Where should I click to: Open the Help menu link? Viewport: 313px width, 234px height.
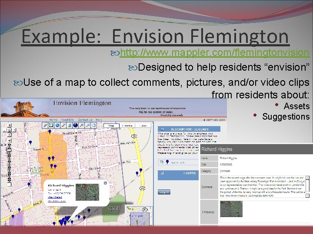(x=99, y=120)
